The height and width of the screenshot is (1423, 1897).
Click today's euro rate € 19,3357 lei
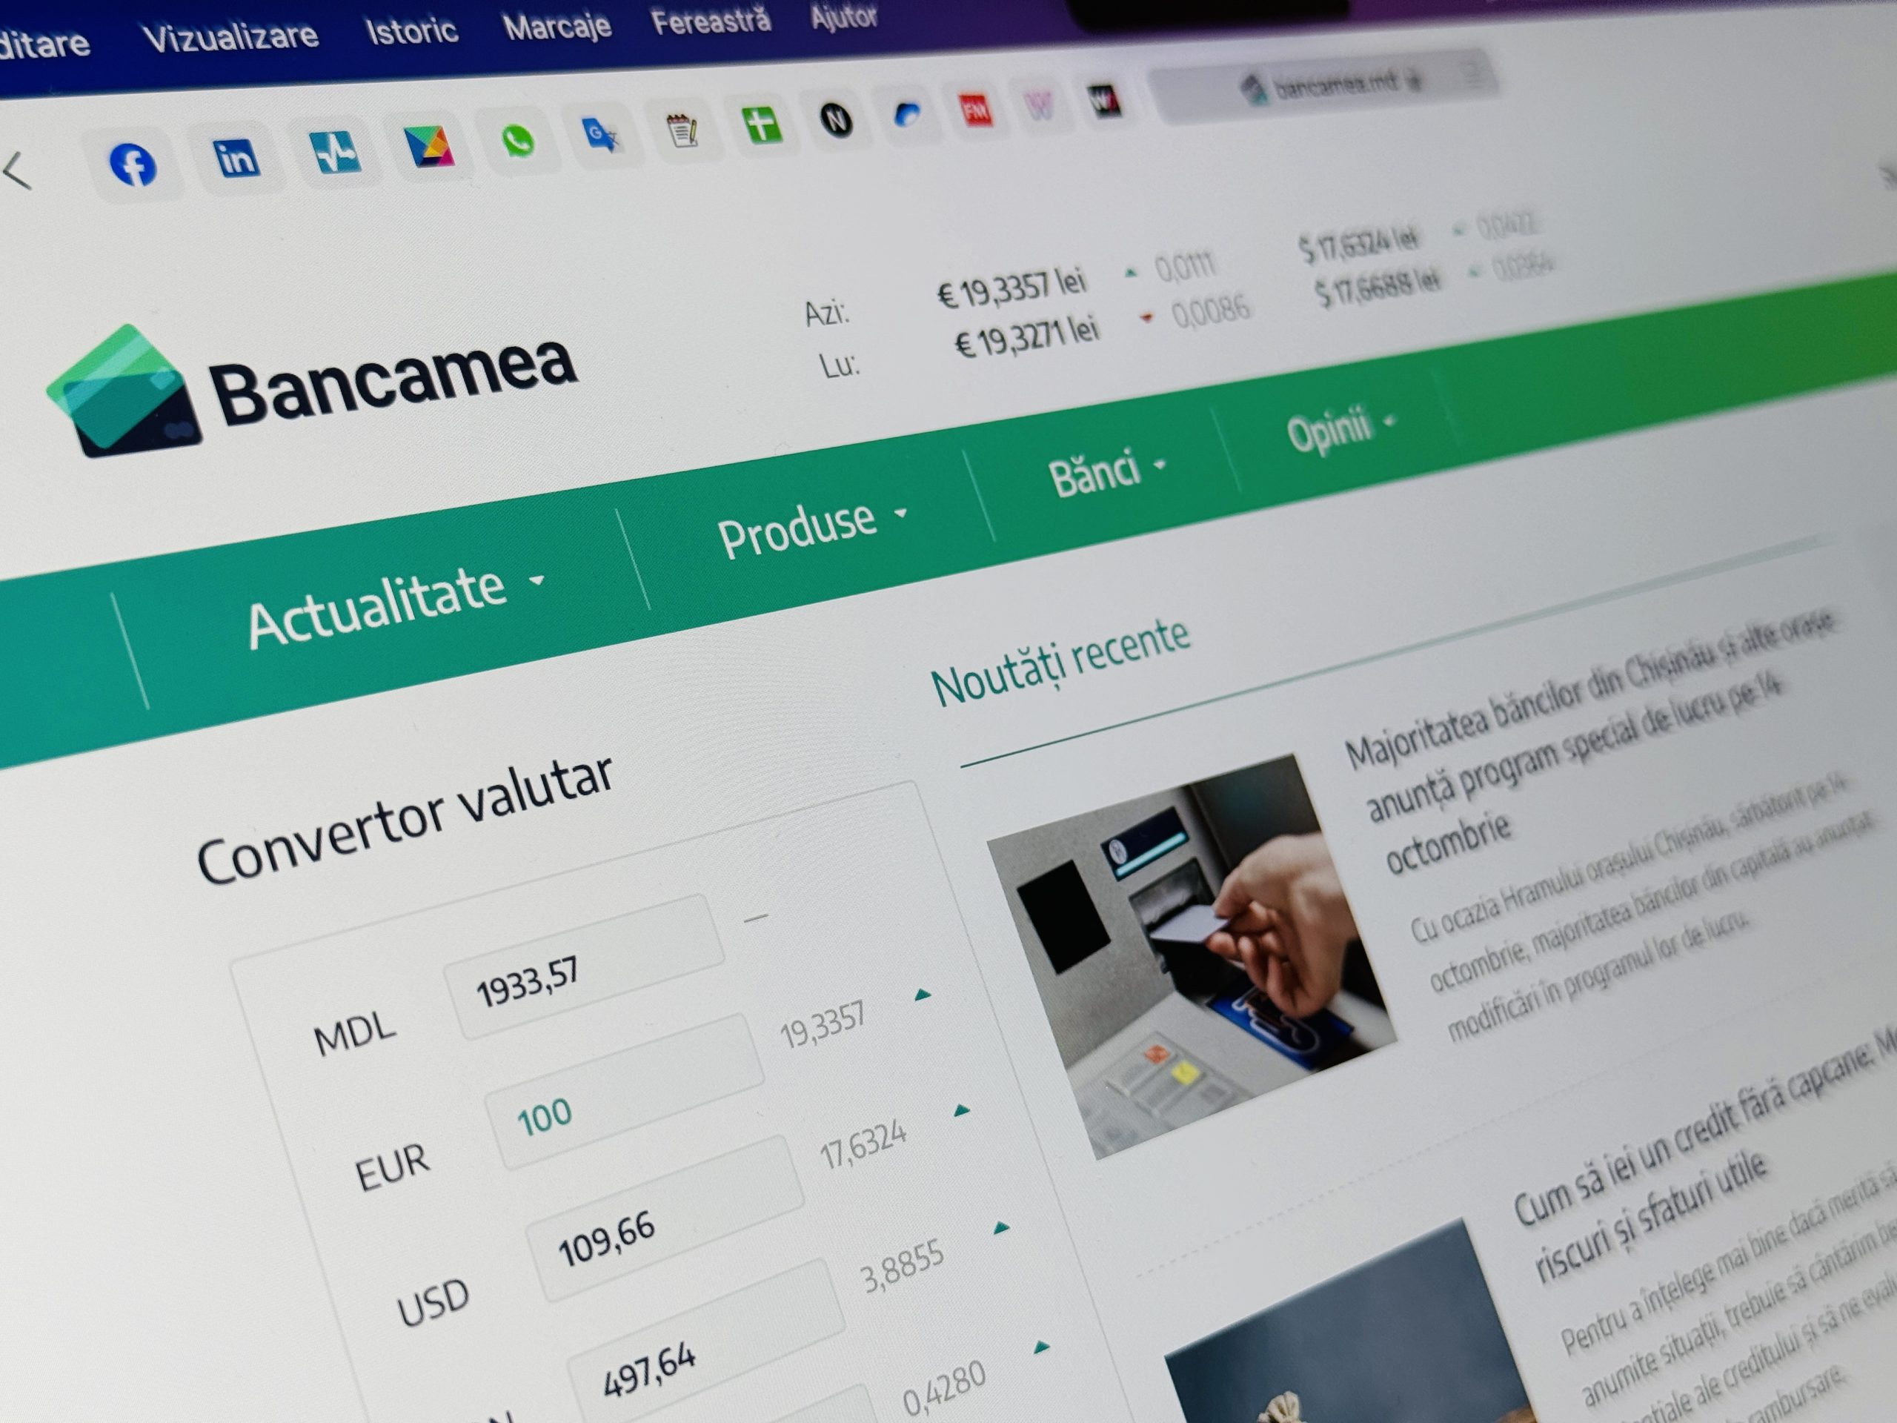(1012, 288)
